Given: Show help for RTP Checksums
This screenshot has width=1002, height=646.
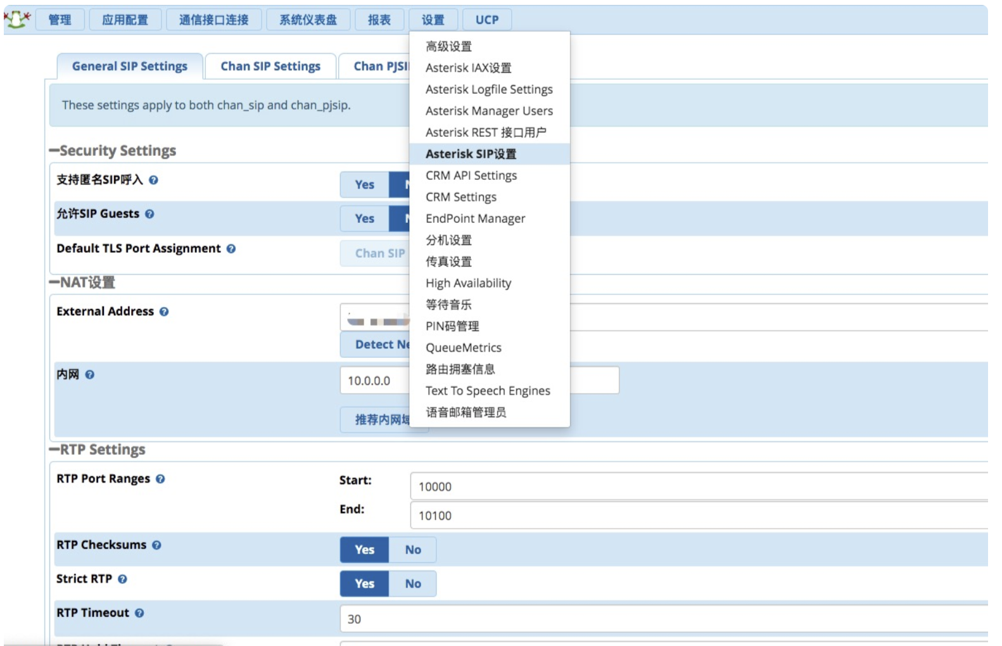Looking at the screenshot, I should pos(156,545).
